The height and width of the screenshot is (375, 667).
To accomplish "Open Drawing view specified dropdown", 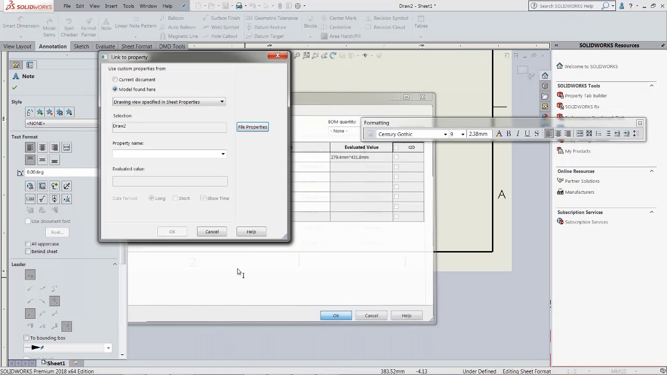I will pos(169,102).
